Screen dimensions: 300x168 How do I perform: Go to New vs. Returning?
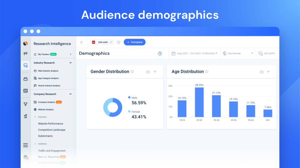48,157
